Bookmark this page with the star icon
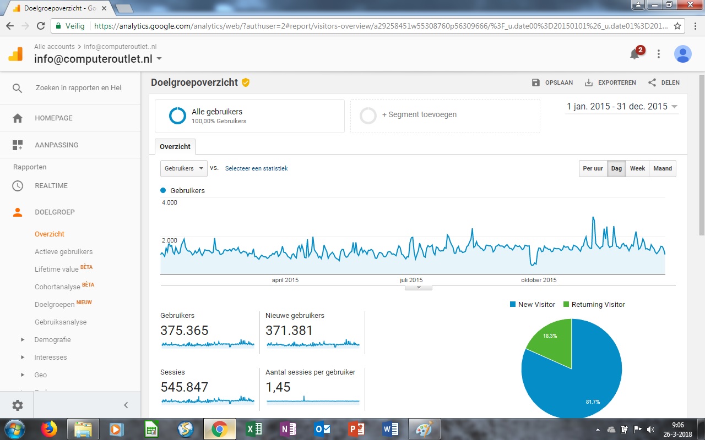The height and width of the screenshot is (440, 705). [x=677, y=26]
